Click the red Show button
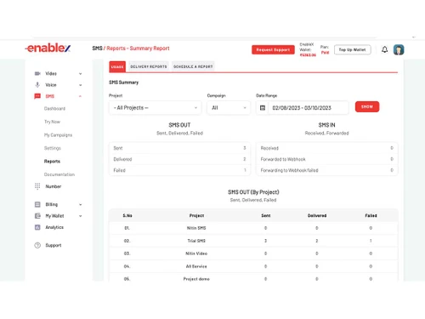 [367, 106]
